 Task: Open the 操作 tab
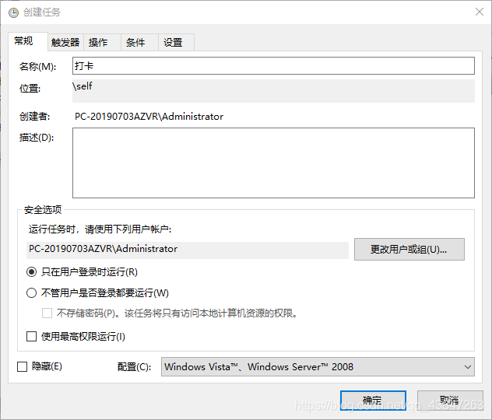coord(102,42)
